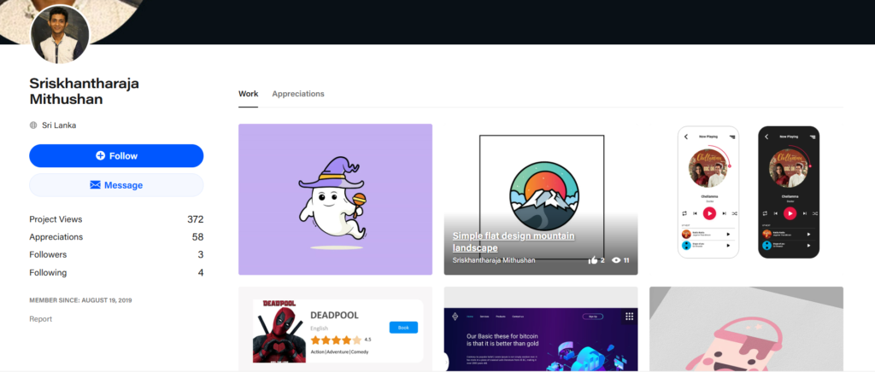875x372 pixels.
Task: Select the Work tab
Action: 248,94
